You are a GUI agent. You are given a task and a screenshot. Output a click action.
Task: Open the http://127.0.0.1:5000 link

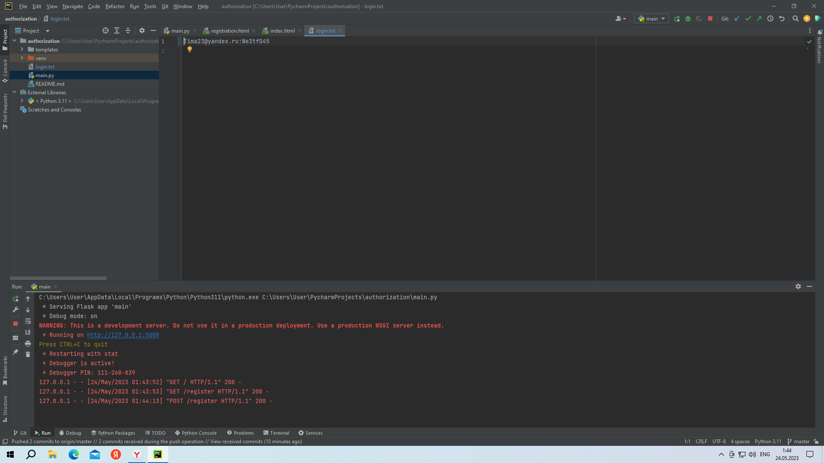pyautogui.click(x=123, y=335)
